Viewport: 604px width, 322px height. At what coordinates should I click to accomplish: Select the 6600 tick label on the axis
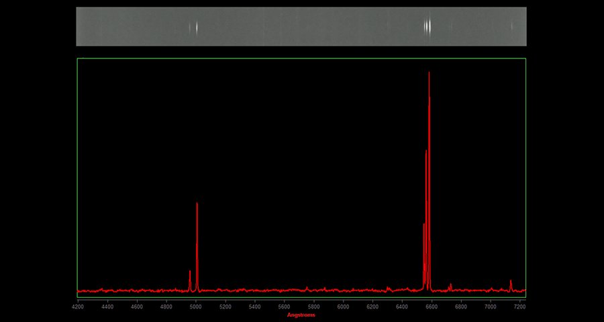pos(432,307)
